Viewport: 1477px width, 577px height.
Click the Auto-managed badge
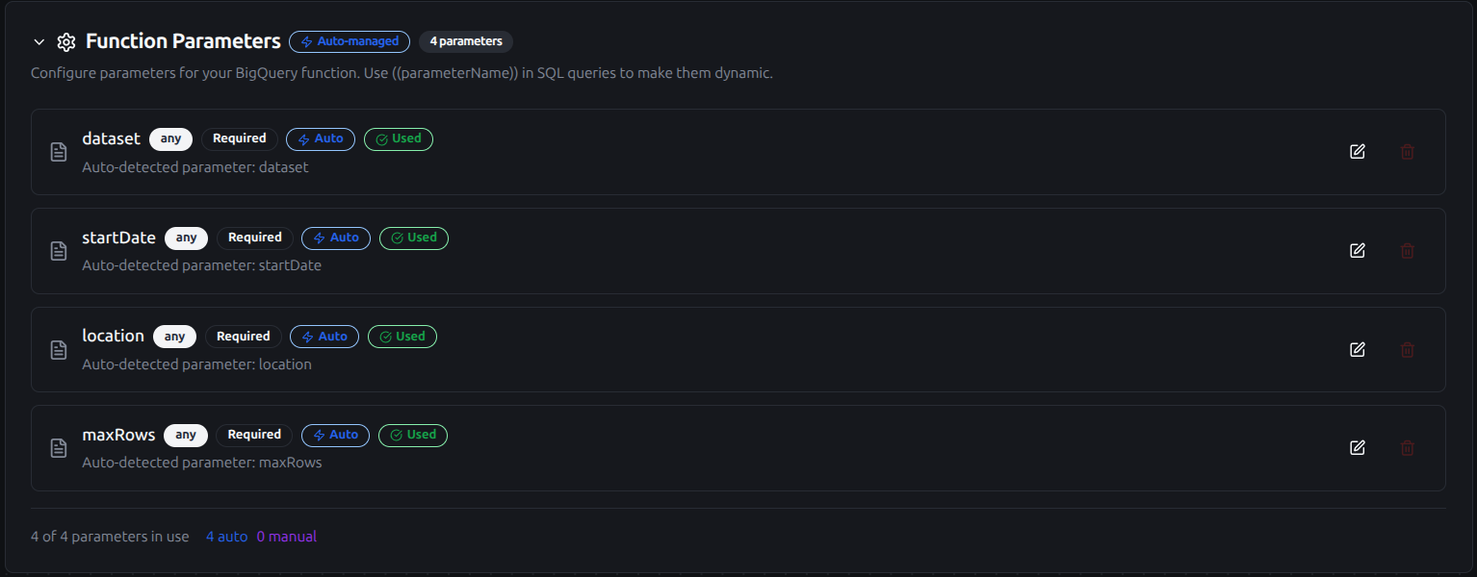(x=350, y=42)
